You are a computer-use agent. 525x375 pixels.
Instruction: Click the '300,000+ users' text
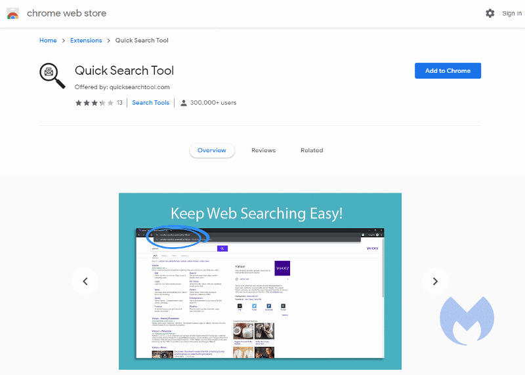click(x=213, y=103)
